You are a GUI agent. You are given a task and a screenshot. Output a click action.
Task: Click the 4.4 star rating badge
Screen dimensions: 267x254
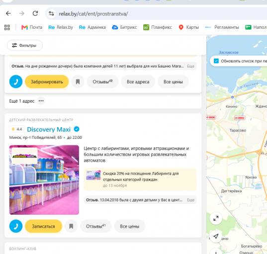point(17,129)
